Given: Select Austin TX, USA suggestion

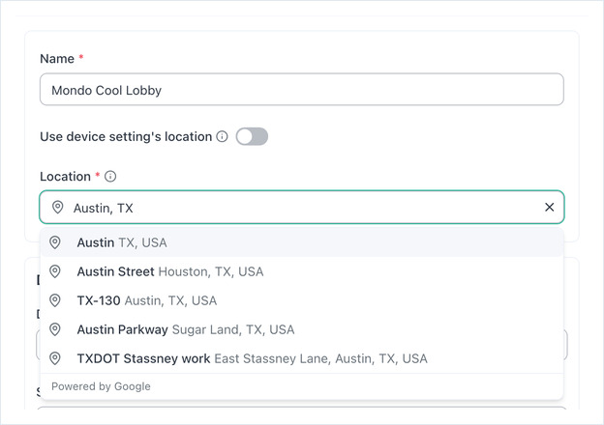Looking at the screenshot, I should tap(302, 242).
